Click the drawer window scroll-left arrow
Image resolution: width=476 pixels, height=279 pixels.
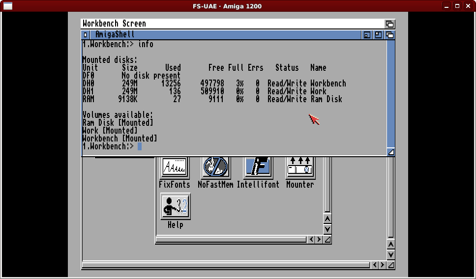[x=311, y=240]
